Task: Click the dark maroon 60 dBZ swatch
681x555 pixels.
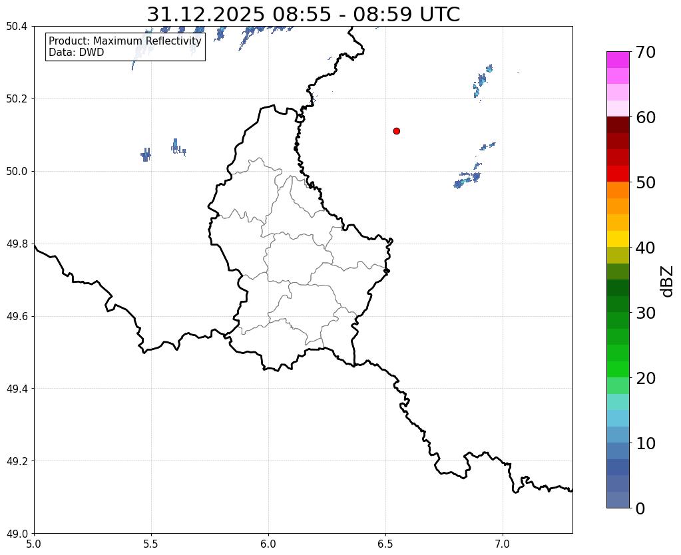Action: tap(618, 124)
